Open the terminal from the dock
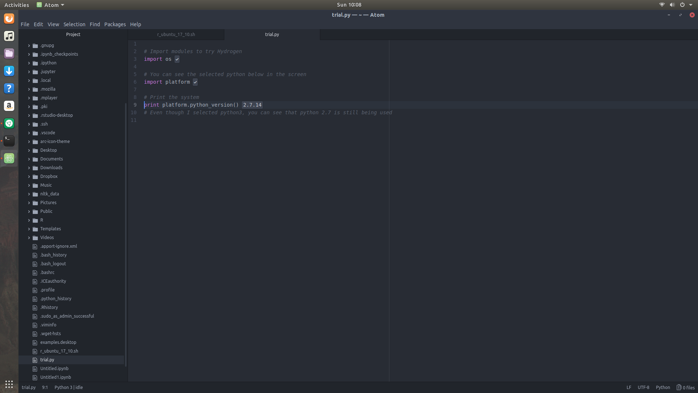The height and width of the screenshot is (393, 698). [9, 141]
